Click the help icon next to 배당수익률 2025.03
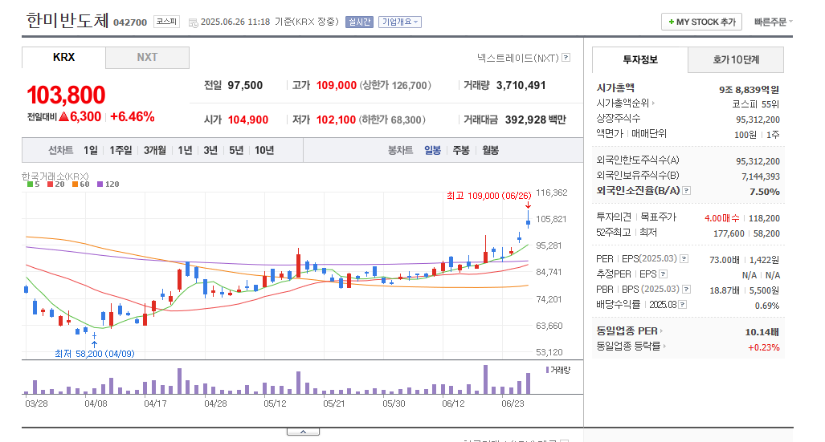Viewport: 825px width, 442px height. coord(683,305)
